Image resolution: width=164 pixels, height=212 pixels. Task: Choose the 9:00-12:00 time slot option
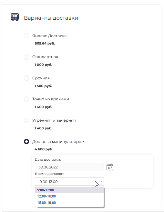pyautogui.click(x=69, y=190)
